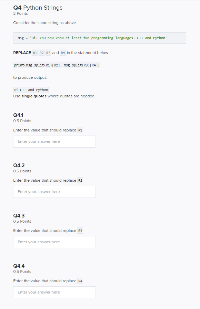200x309 pixels.
Task: Click the Q4.3 answer input field
Action: pos(54,242)
